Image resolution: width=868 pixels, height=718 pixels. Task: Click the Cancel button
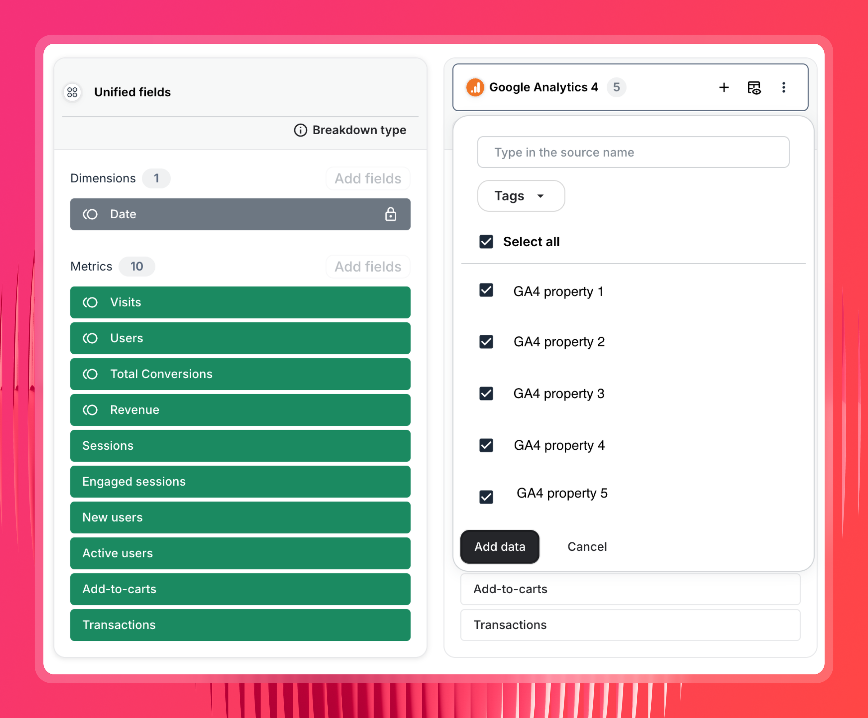click(587, 547)
